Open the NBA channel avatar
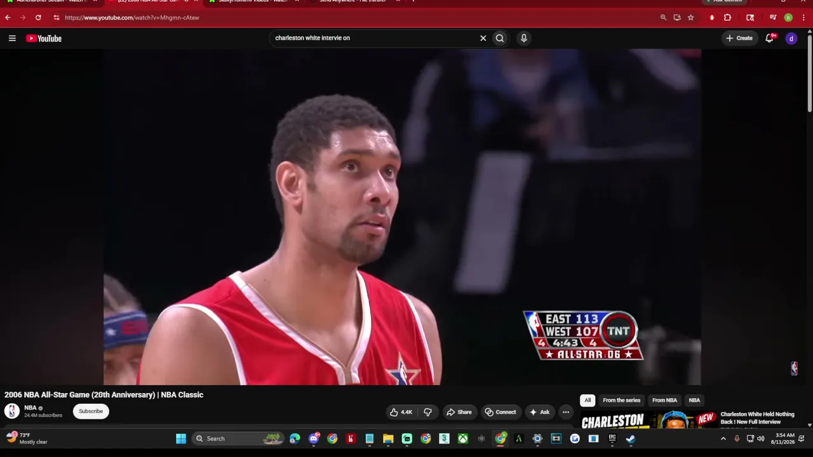This screenshot has height=457, width=813. [12, 411]
